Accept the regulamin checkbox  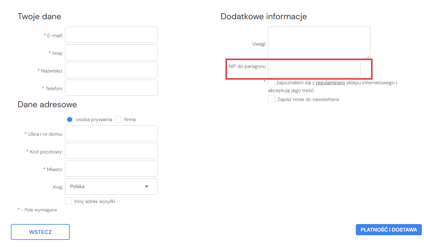(271, 83)
